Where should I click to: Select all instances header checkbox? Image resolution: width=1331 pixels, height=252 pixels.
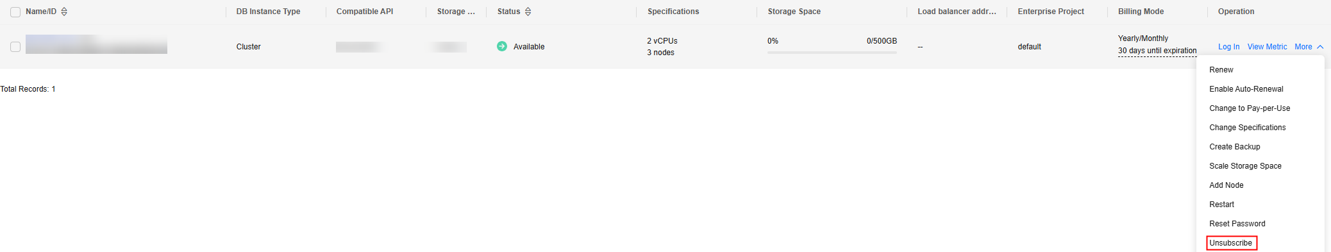pos(15,12)
